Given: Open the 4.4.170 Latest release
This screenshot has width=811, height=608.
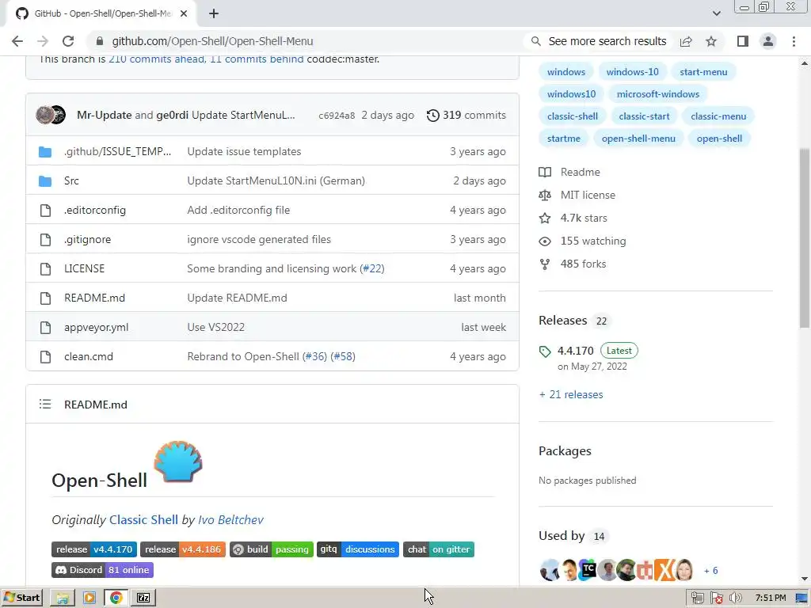Looking at the screenshot, I should (x=588, y=351).
